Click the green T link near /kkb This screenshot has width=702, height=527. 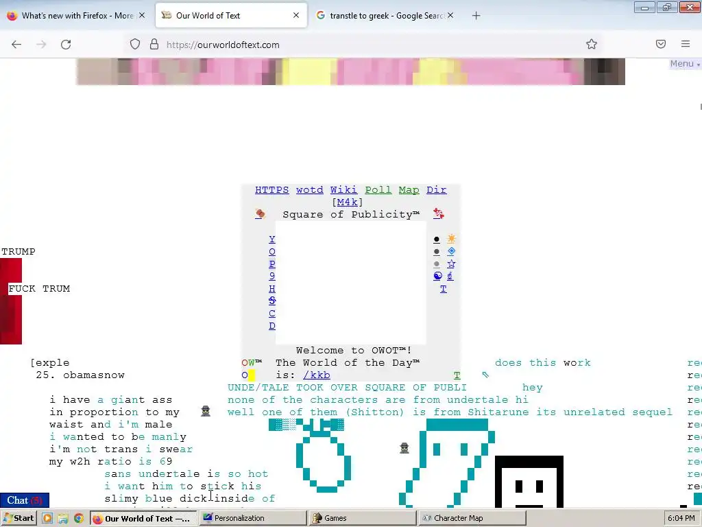click(x=457, y=375)
